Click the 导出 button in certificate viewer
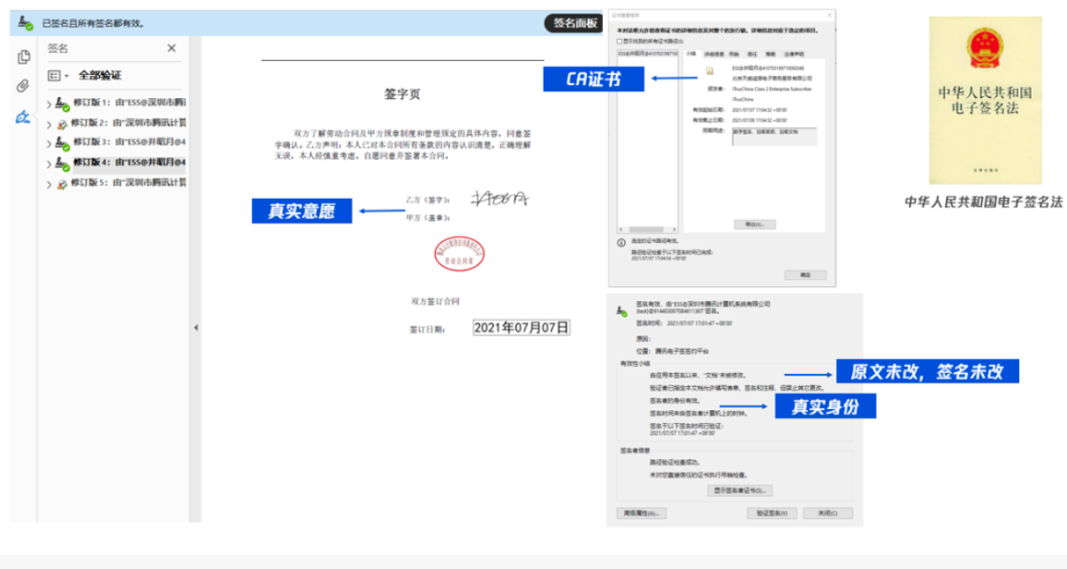1067x569 pixels. (755, 224)
